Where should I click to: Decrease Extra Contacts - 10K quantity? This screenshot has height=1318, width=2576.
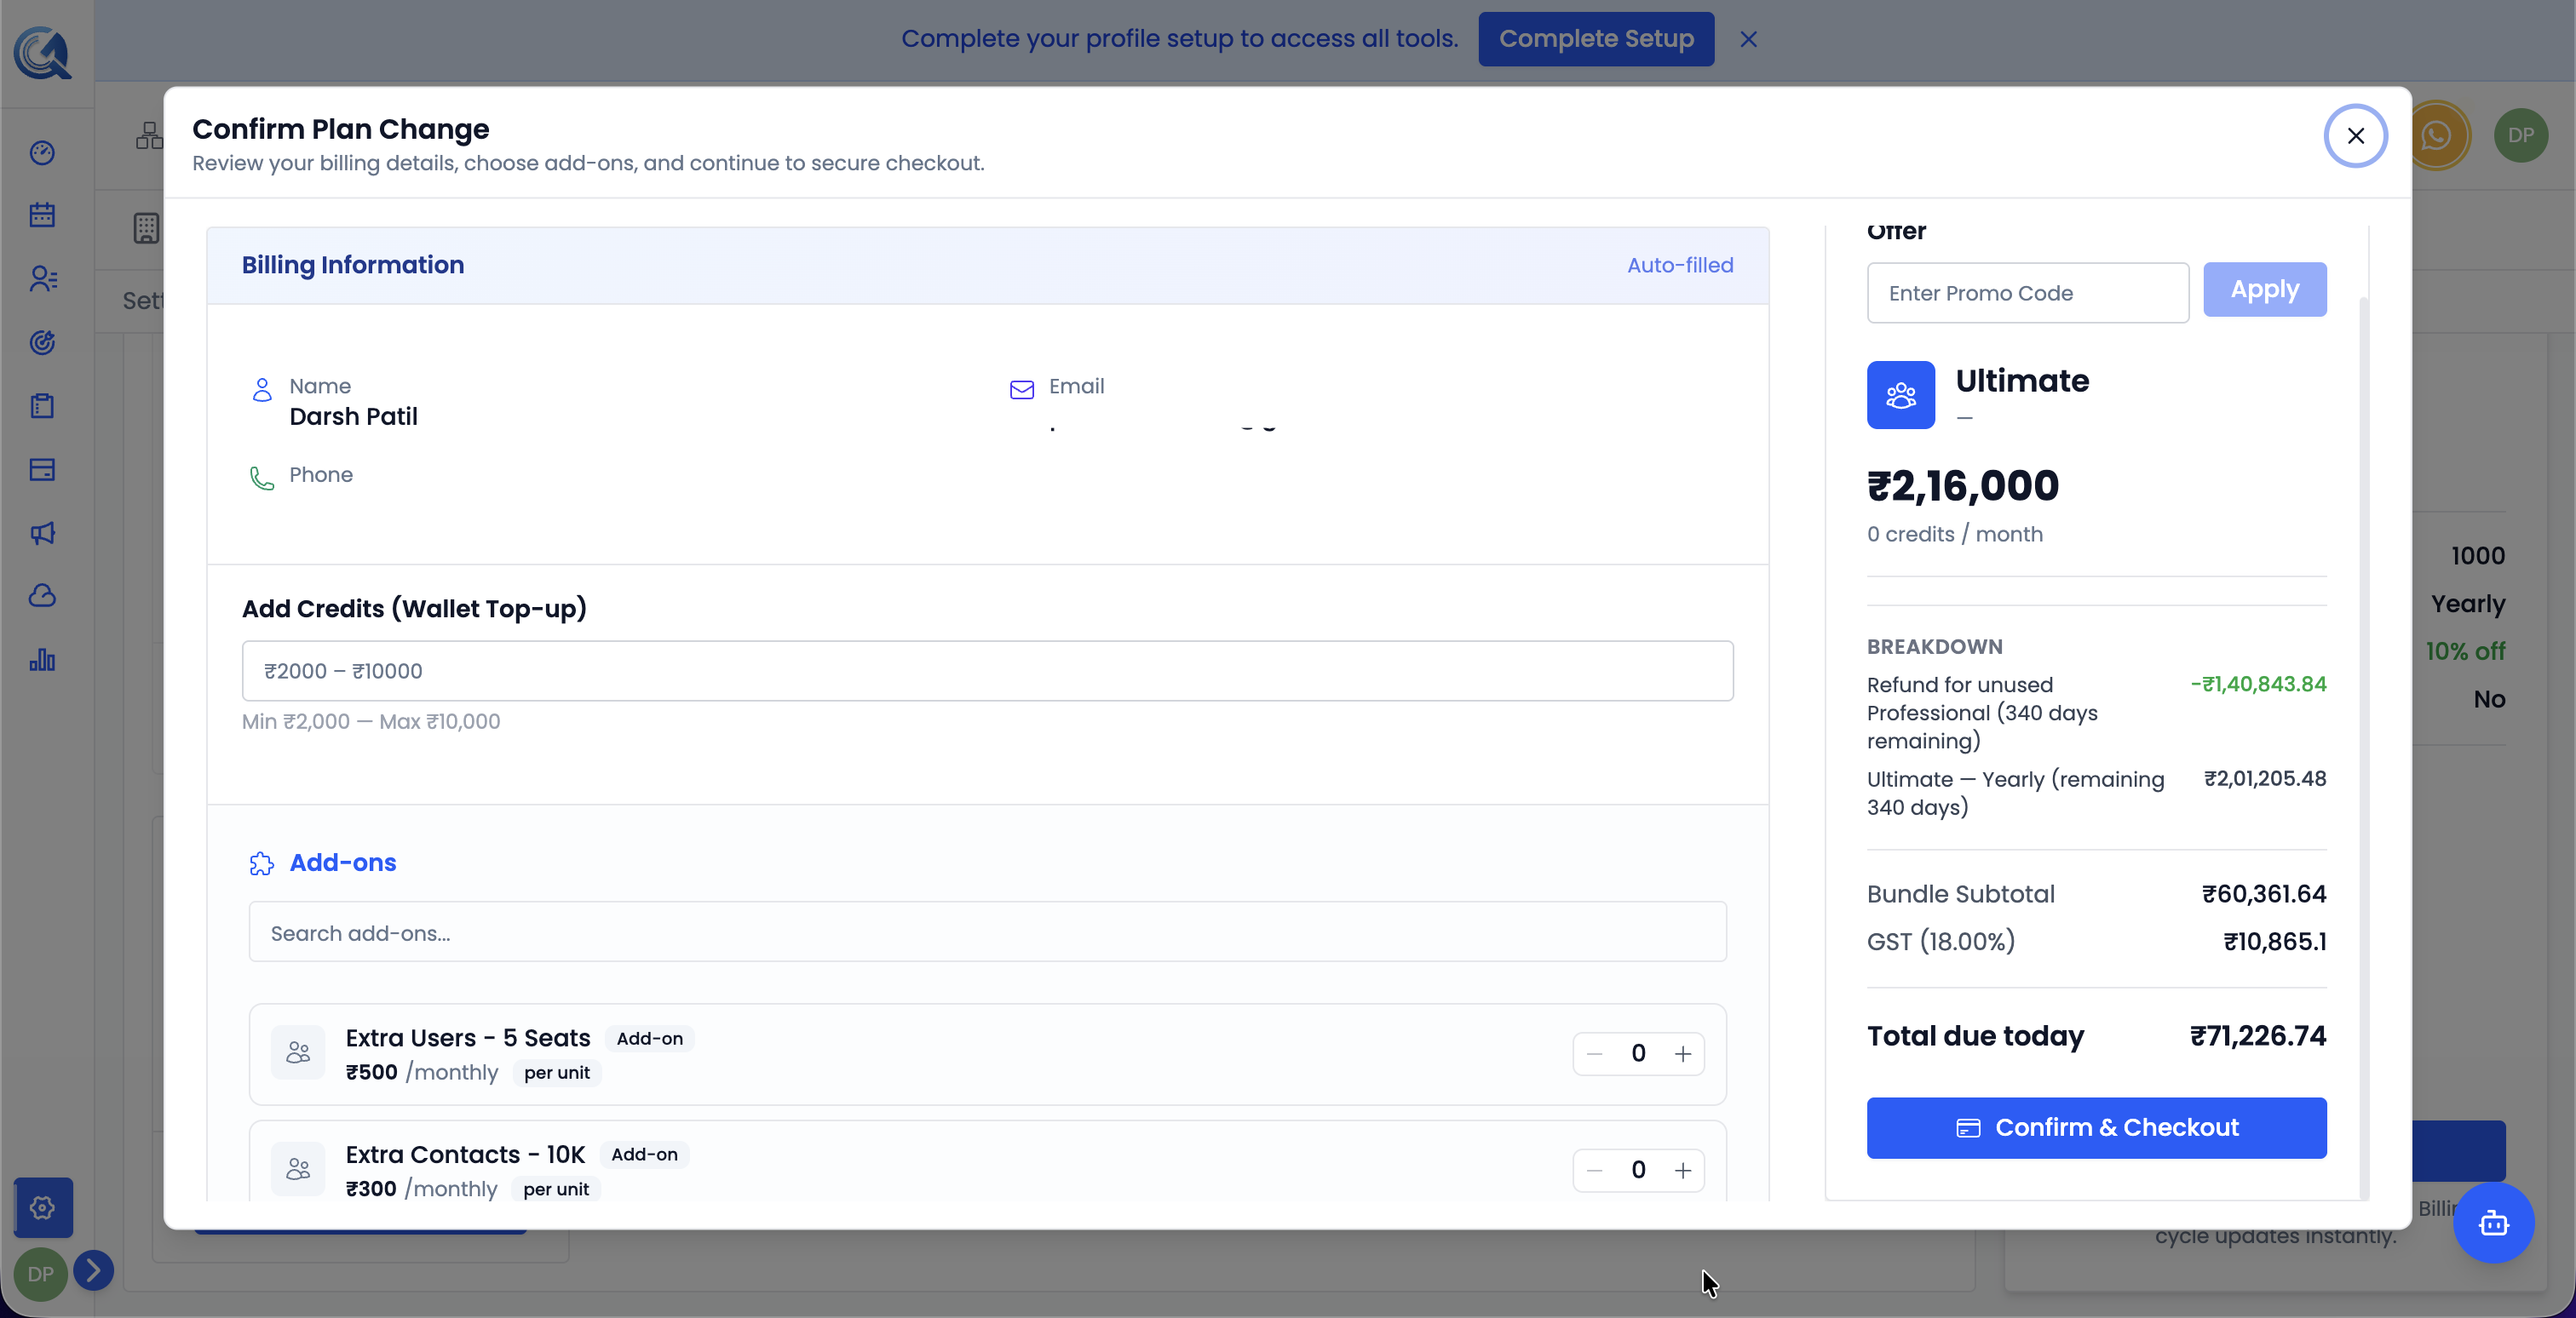tap(1594, 1170)
